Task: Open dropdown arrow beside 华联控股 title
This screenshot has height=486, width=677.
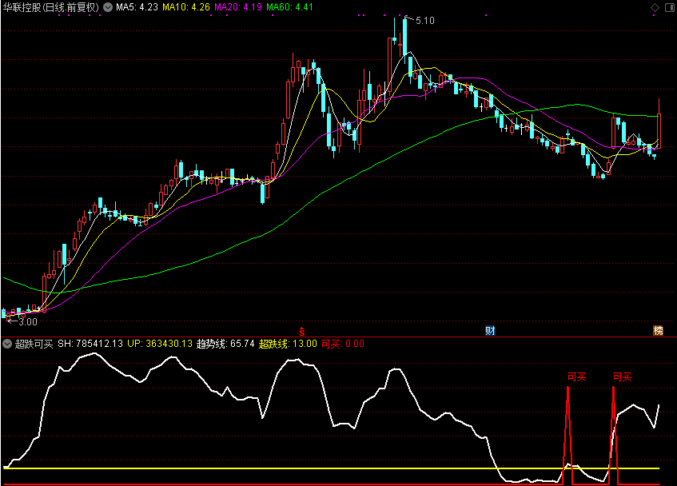Action: coord(108,7)
